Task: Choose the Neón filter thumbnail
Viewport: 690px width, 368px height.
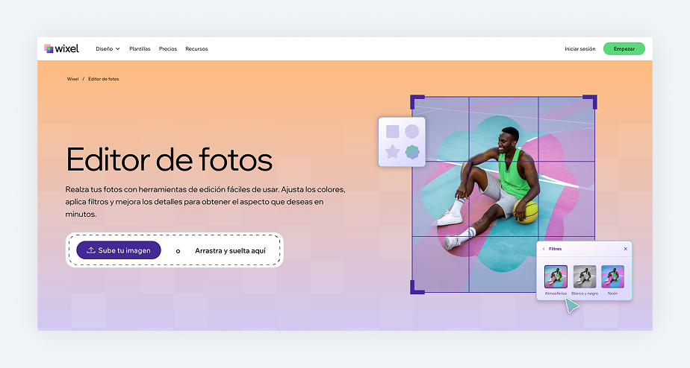Action: tap(612, 276)
